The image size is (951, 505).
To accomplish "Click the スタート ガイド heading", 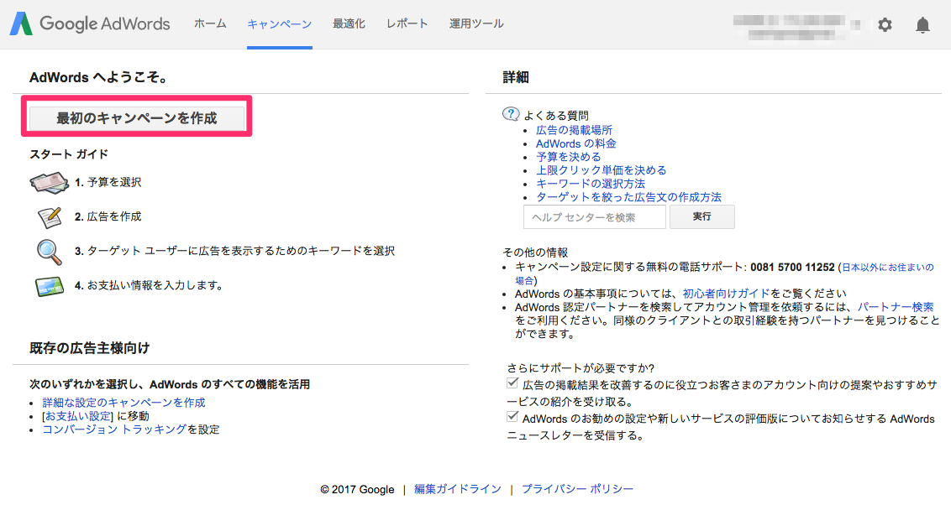I will click(x=69, y=154).
